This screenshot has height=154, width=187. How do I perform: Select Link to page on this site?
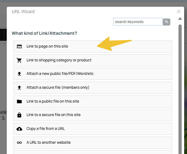pos(93,46)
